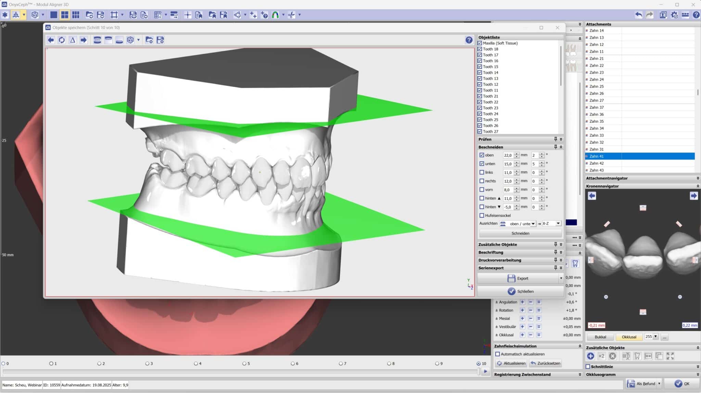
Task: Add new additional object plus icon
Action: (x=590, y=356)
